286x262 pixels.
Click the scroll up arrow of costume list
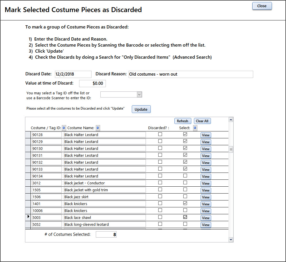pos(231,120)
